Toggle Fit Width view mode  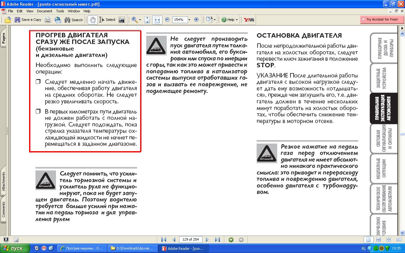pos(157,20)
